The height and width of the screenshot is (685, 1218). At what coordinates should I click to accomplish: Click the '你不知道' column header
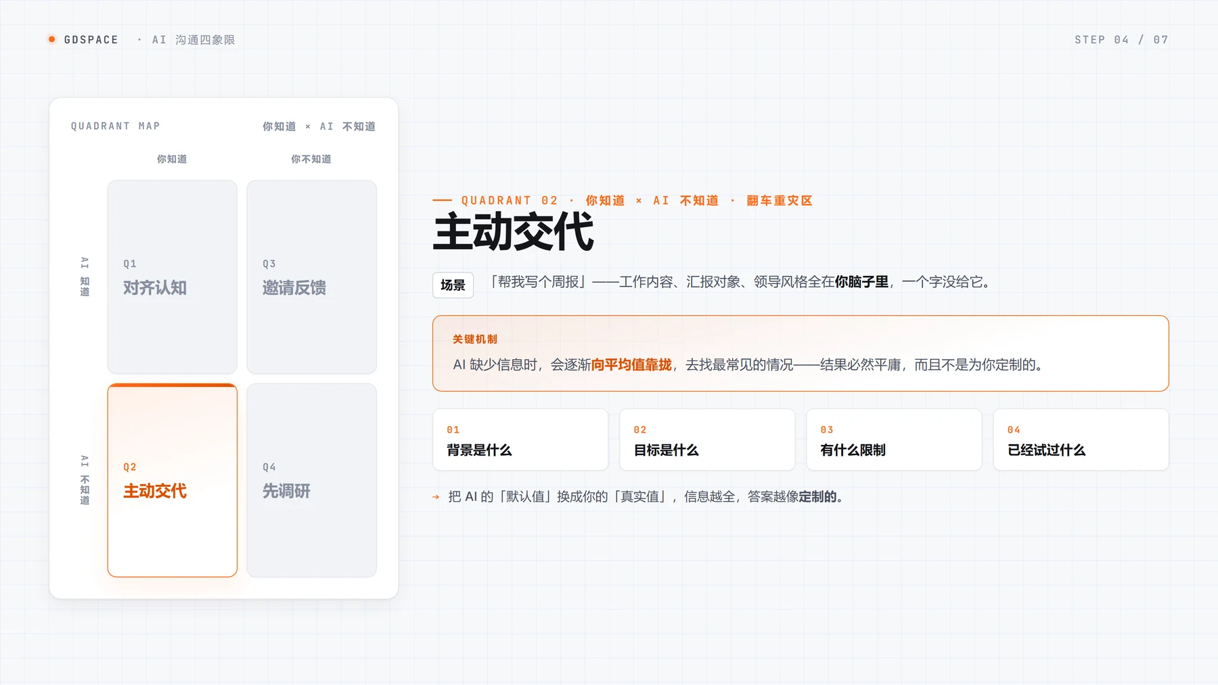pyautogui.click(x=311, y=159)
